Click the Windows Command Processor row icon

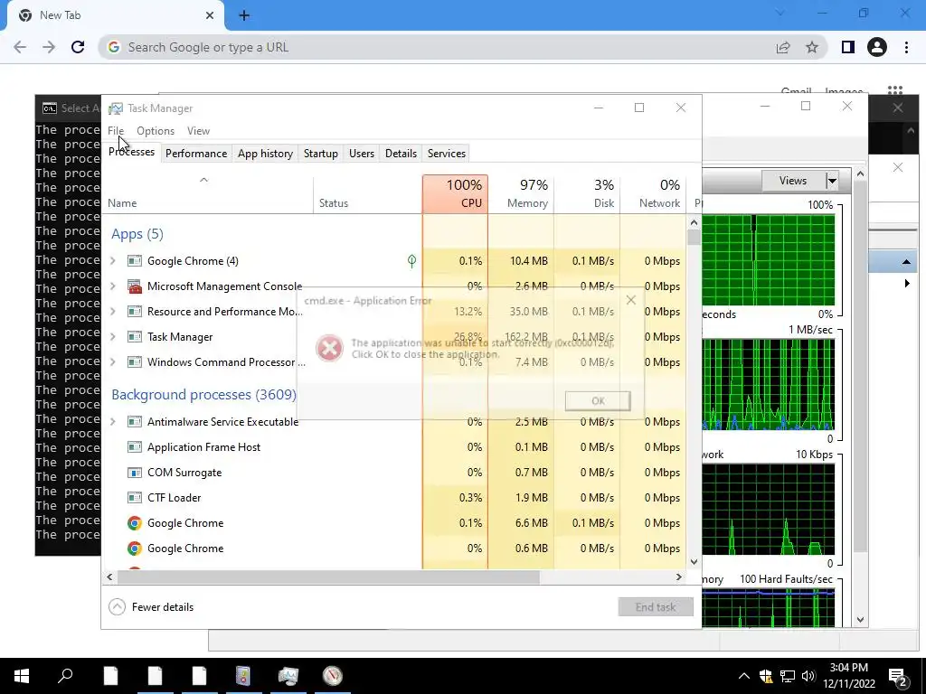tap(135, 362)
